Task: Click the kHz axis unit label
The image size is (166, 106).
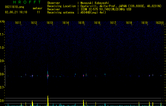Action: tap(2, 21)
